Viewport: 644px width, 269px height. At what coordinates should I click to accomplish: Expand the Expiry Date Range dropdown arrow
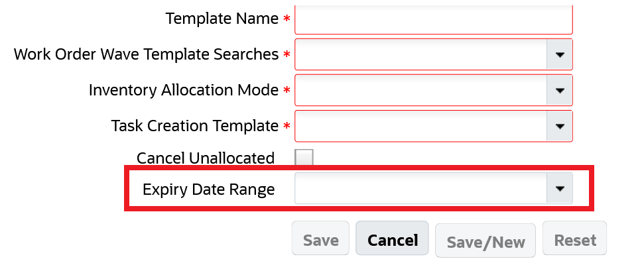(559, 189)
